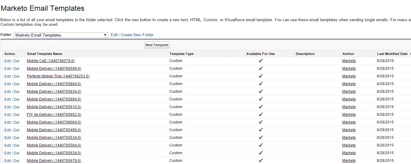Edit the Mobile Delivery (1440766004.0) row
The width and height of the screenshot is (411, 164).
(x=7, y=123)
